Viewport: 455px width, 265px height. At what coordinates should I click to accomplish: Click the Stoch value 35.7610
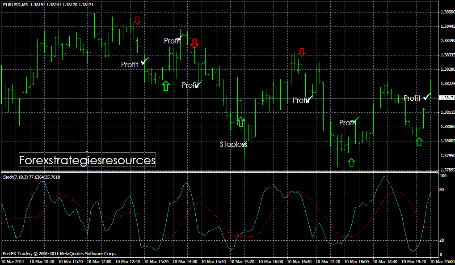coord(53,177)
